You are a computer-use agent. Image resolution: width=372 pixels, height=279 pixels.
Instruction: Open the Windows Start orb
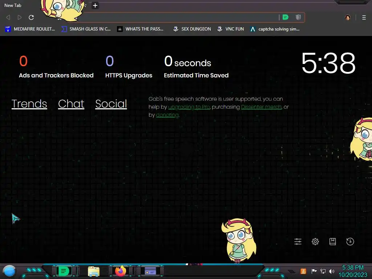(x=9, y=271)
